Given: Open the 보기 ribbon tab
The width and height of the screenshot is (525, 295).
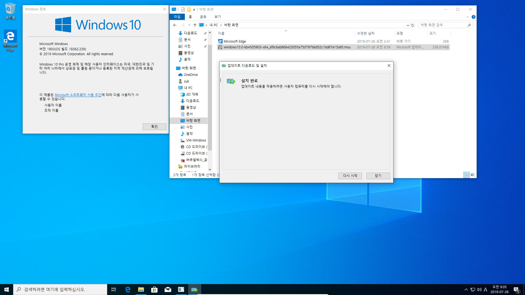Looking at the screenshot, I should pyautogui.click(x=217, y=17).
